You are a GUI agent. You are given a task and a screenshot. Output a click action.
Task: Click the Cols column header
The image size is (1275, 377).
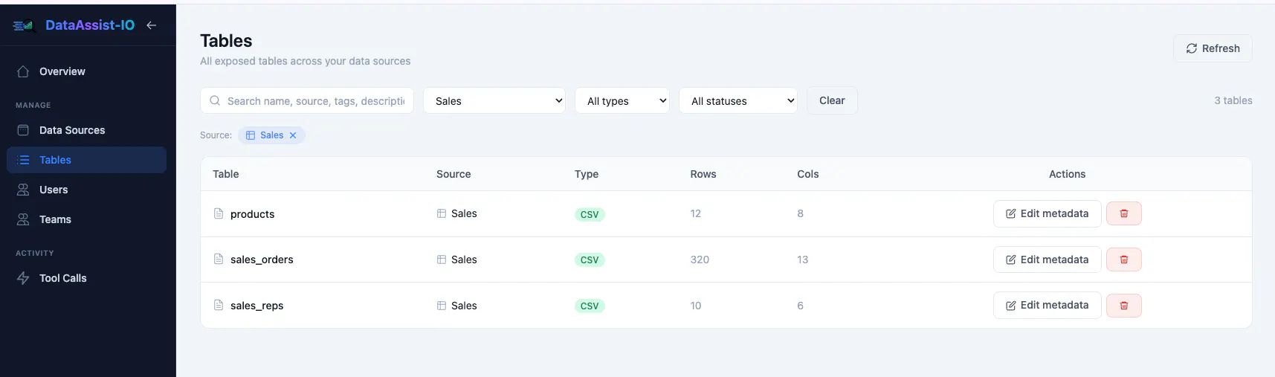tap(808, 174)
